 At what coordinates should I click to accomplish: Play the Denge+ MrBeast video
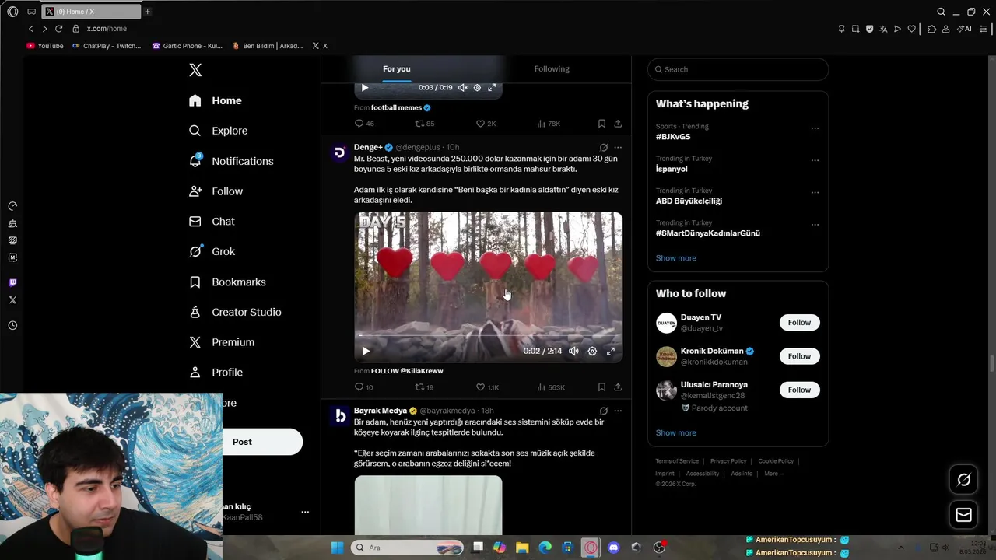pos(366,351)
